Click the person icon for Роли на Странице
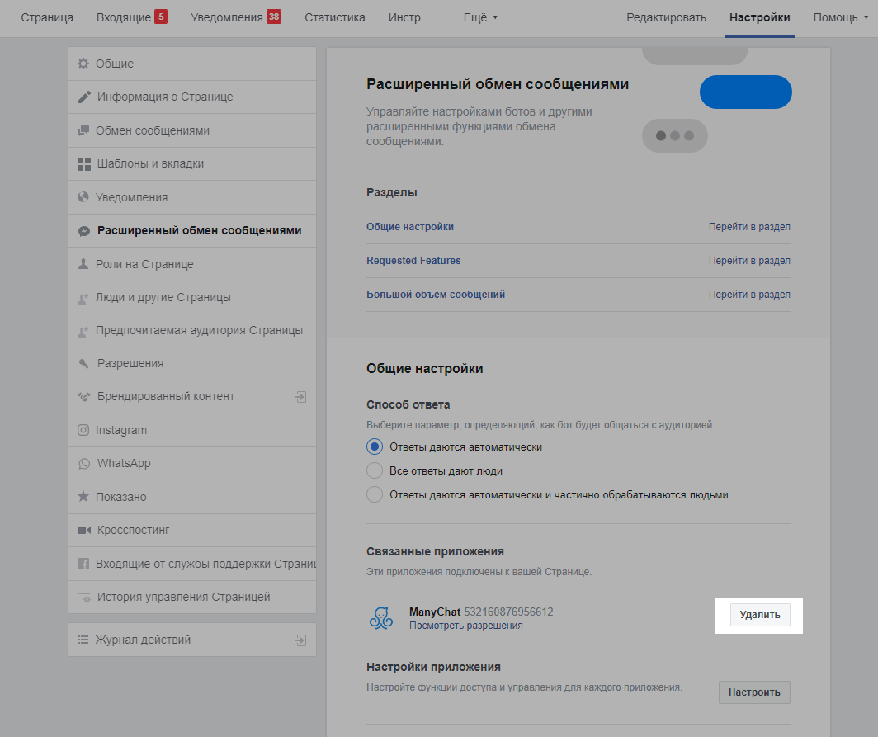 point(83,264)
